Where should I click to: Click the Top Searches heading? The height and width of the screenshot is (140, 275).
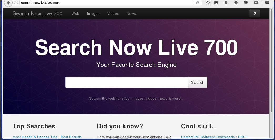tap(34, 126)
